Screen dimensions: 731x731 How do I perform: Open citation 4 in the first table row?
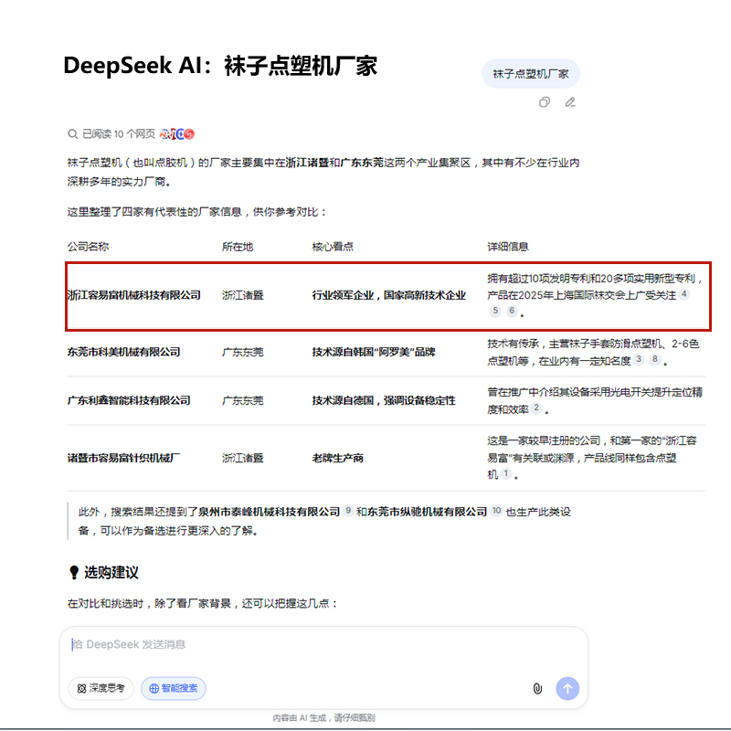click(x=683, y=293)
